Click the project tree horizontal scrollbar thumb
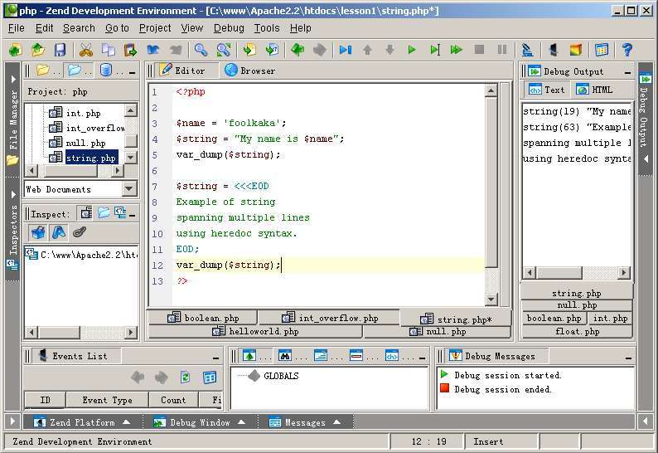Screen dimensions: 658x453 pos(71,171)
